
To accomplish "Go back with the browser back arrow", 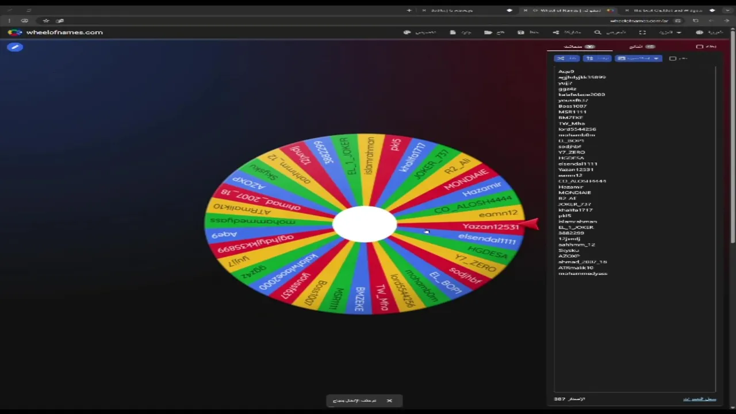I will pos(726,21).
